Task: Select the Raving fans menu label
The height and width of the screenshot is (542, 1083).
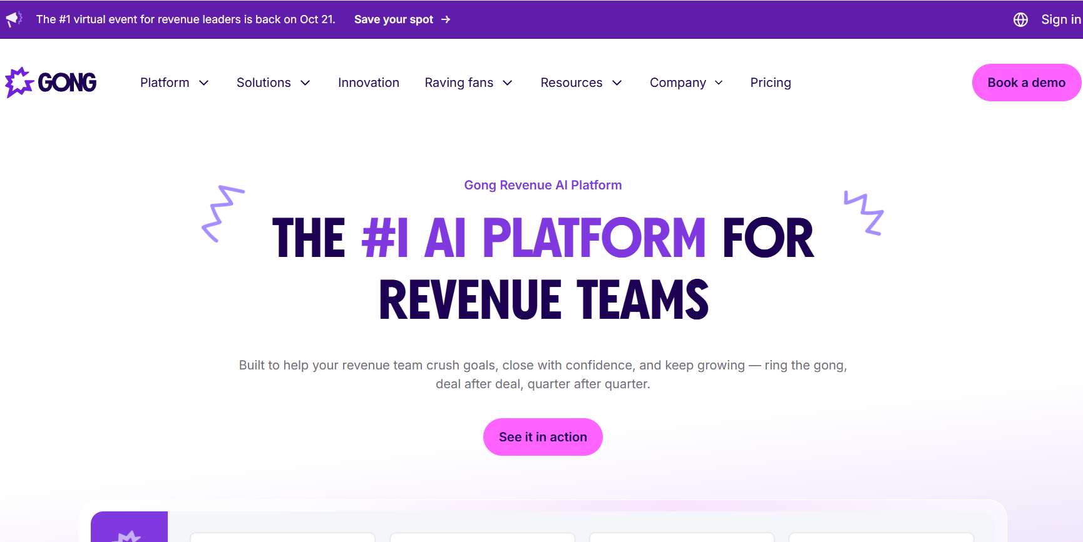Action: click(x=459, y=83)
